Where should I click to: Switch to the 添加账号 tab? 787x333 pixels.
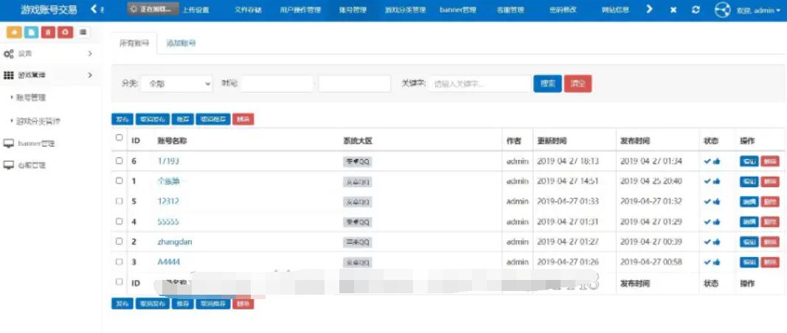click(x=181, y=43)
